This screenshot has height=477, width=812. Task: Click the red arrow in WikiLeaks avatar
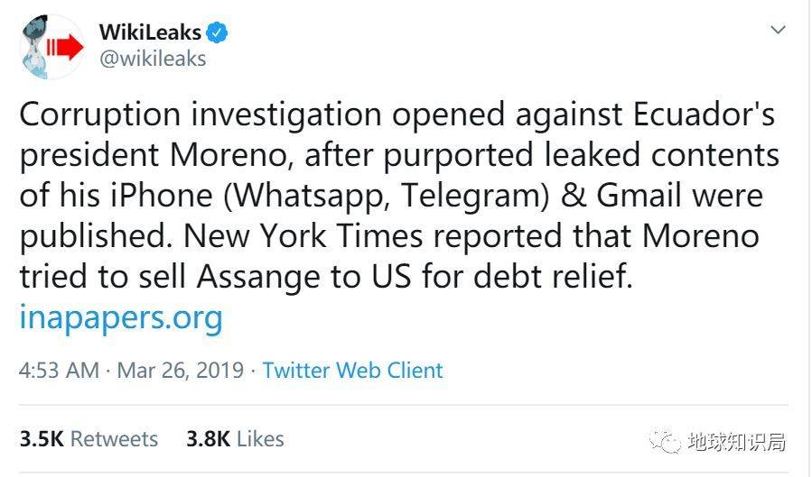click(63, 47)
